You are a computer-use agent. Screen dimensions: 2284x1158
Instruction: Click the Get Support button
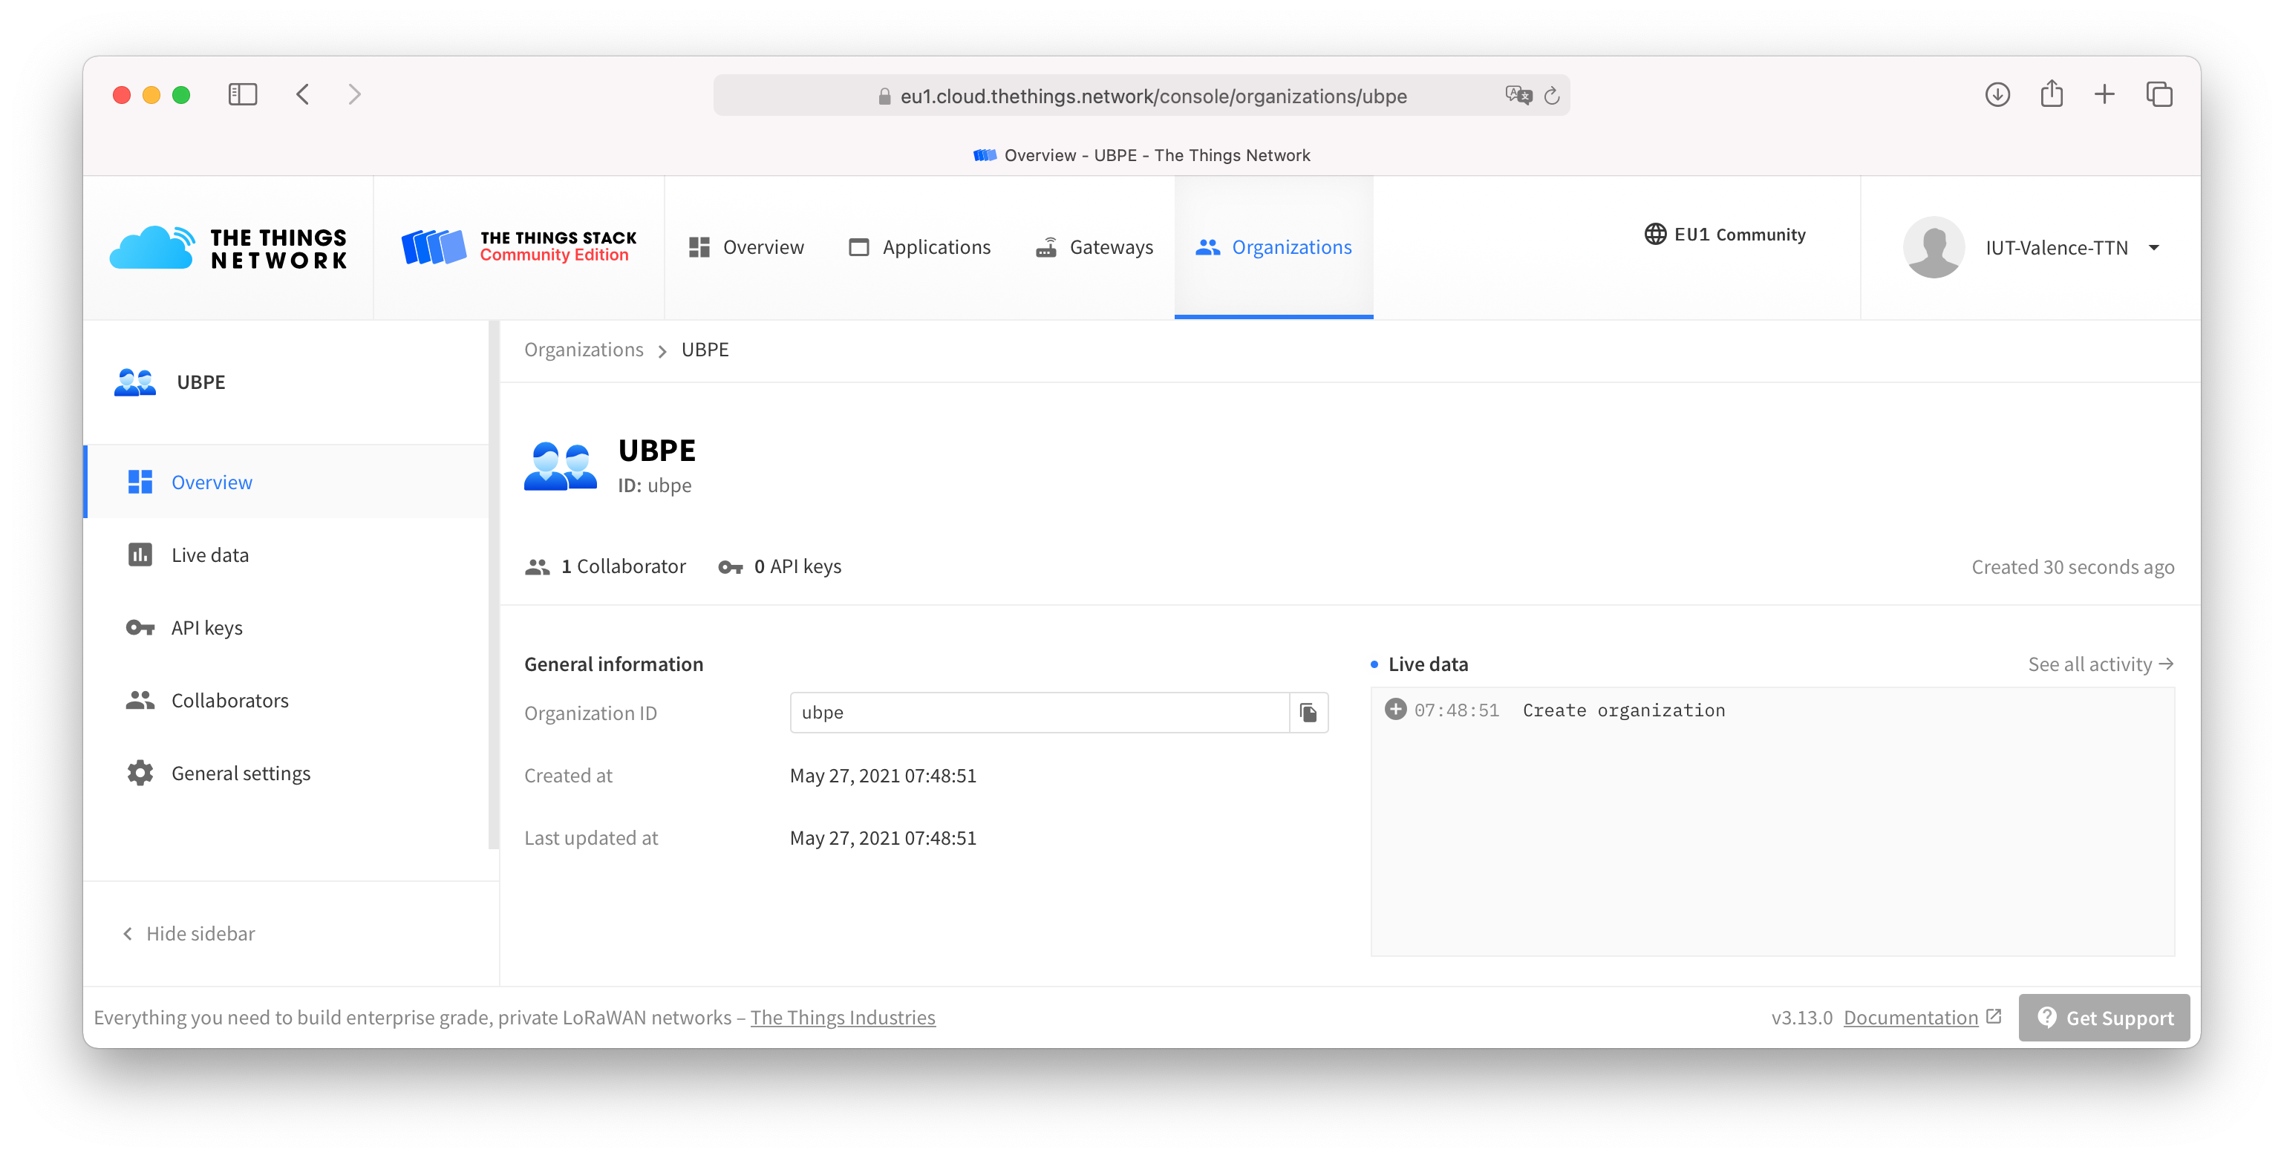tap(2103, 1016)
